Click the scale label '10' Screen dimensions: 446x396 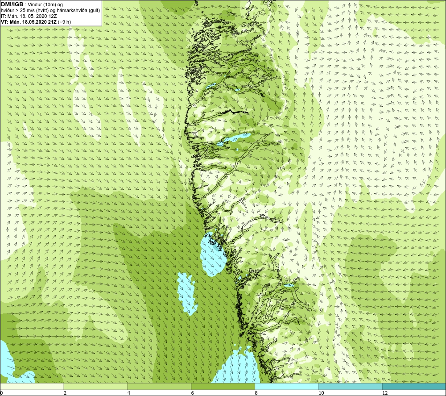coord(321,393)
